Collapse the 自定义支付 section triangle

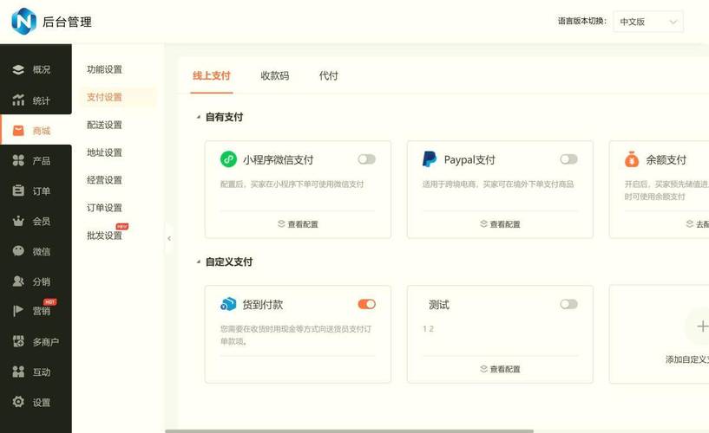198,262
